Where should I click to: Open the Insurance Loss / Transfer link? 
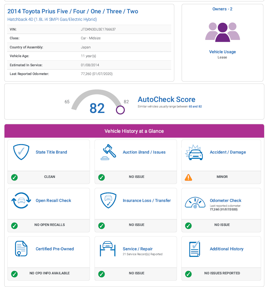pyautogui.click(x=147, y=200)
